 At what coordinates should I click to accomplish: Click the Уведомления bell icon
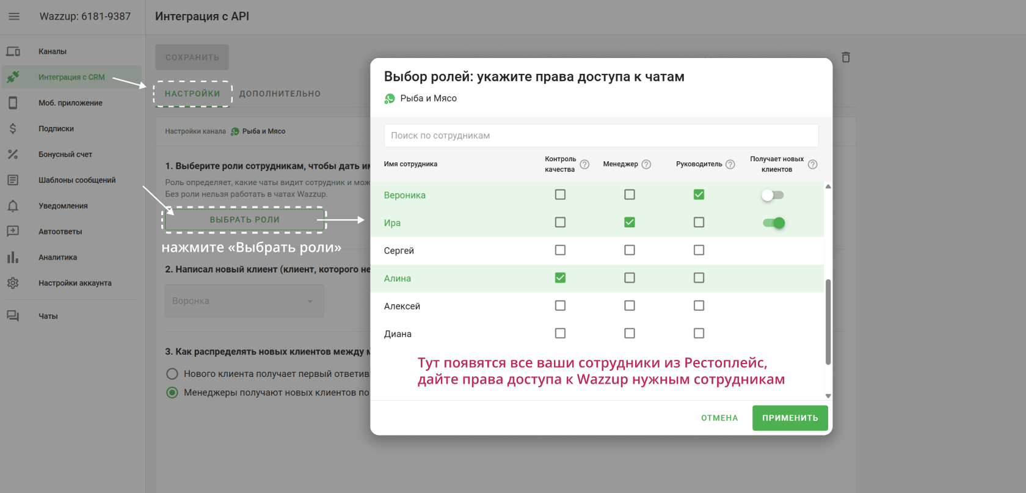(x=13, y=206)
